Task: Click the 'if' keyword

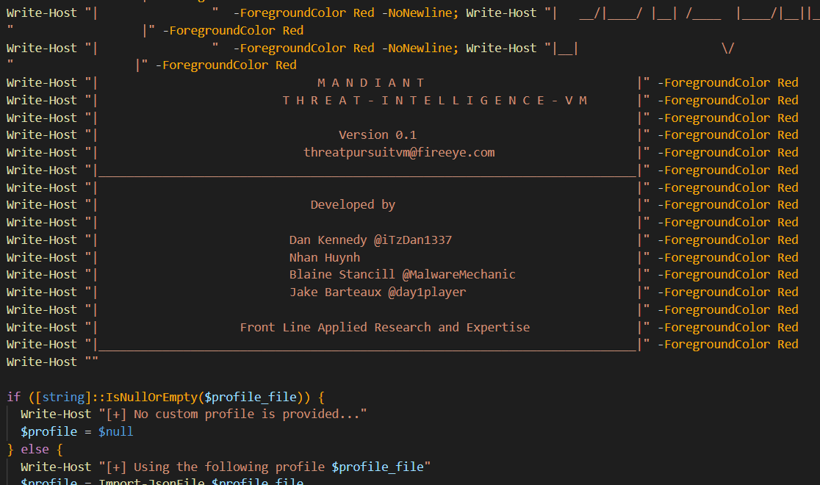Action: 14,397
